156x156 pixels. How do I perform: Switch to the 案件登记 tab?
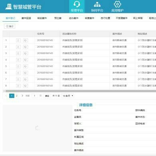point(10,18)
